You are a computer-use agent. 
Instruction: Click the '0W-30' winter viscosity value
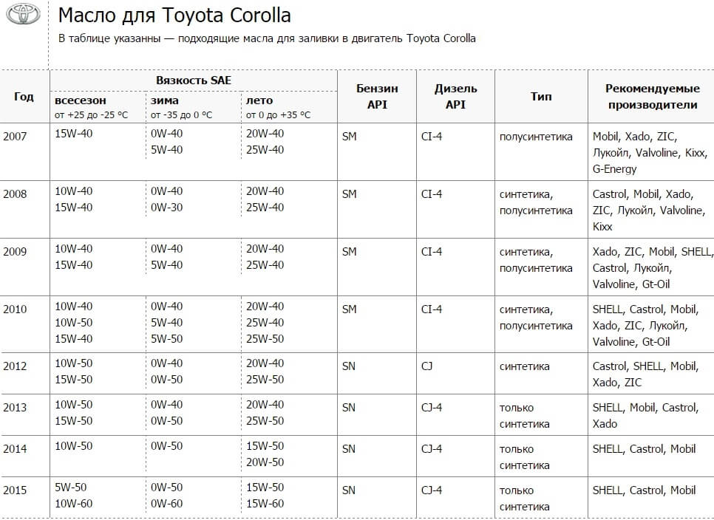166,208
